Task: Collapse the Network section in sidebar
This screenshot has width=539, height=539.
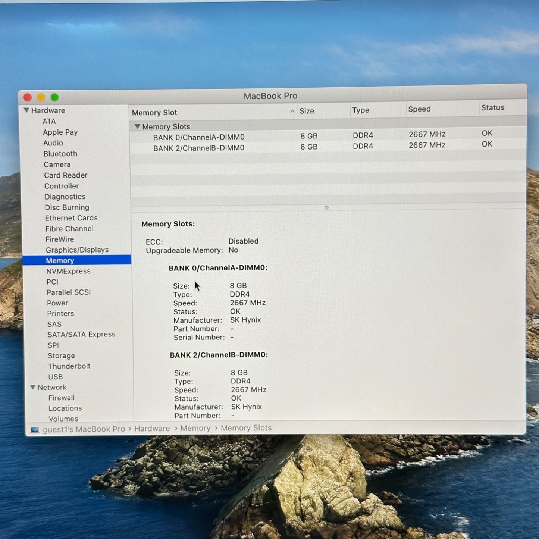Action: pos(33,388)
